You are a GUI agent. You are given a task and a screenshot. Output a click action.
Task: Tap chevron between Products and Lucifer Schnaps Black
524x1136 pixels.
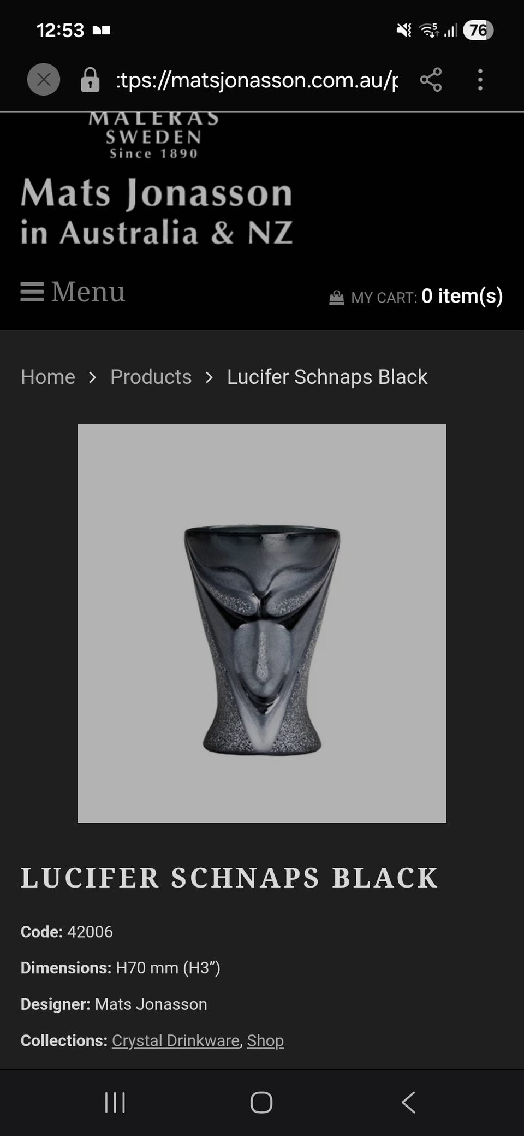pyautogui.click(x=209, y=377)
